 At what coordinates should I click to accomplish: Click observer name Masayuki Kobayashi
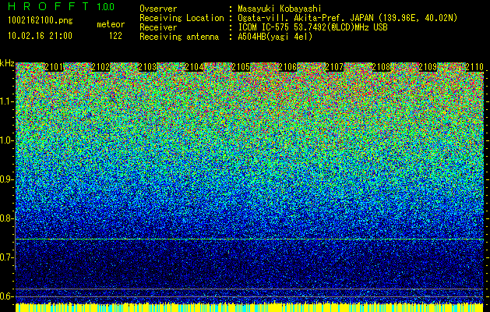tap(280, 9)
